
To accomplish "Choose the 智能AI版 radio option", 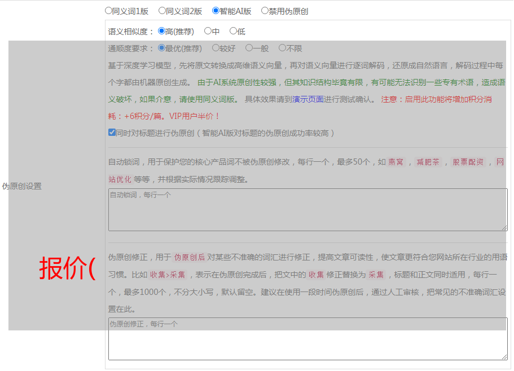I will click(216, 11).
